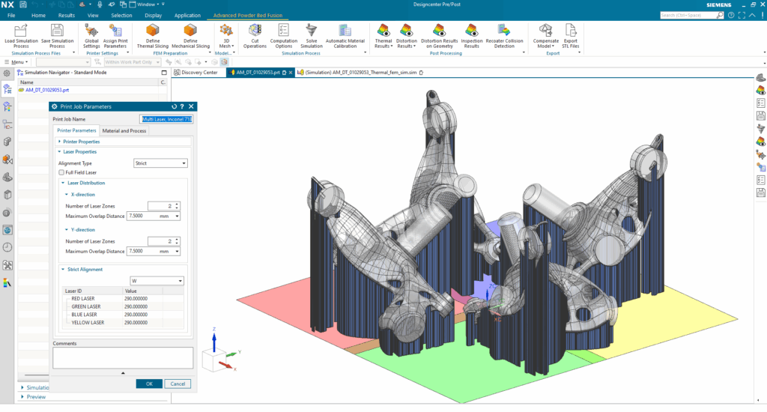The height and width of the screenshot is (412, 767).
Task: Click the Solve Simulation icon
Action: tap(312, 30)
